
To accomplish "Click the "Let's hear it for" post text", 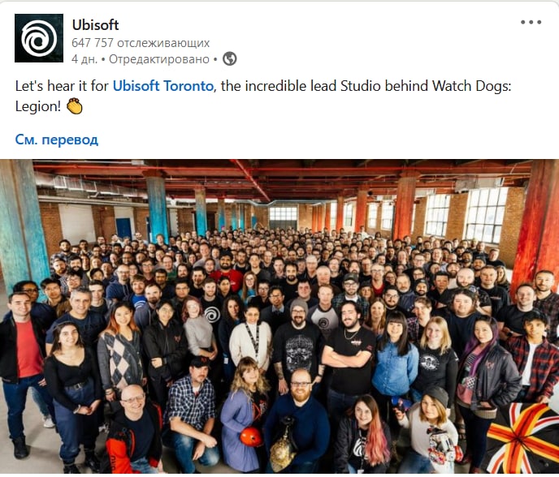I will (62, 86).
